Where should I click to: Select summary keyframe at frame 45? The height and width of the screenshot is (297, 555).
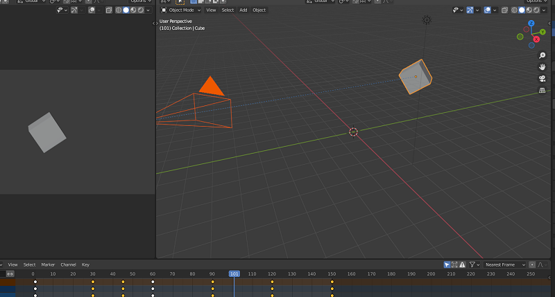tap(123, 282)
